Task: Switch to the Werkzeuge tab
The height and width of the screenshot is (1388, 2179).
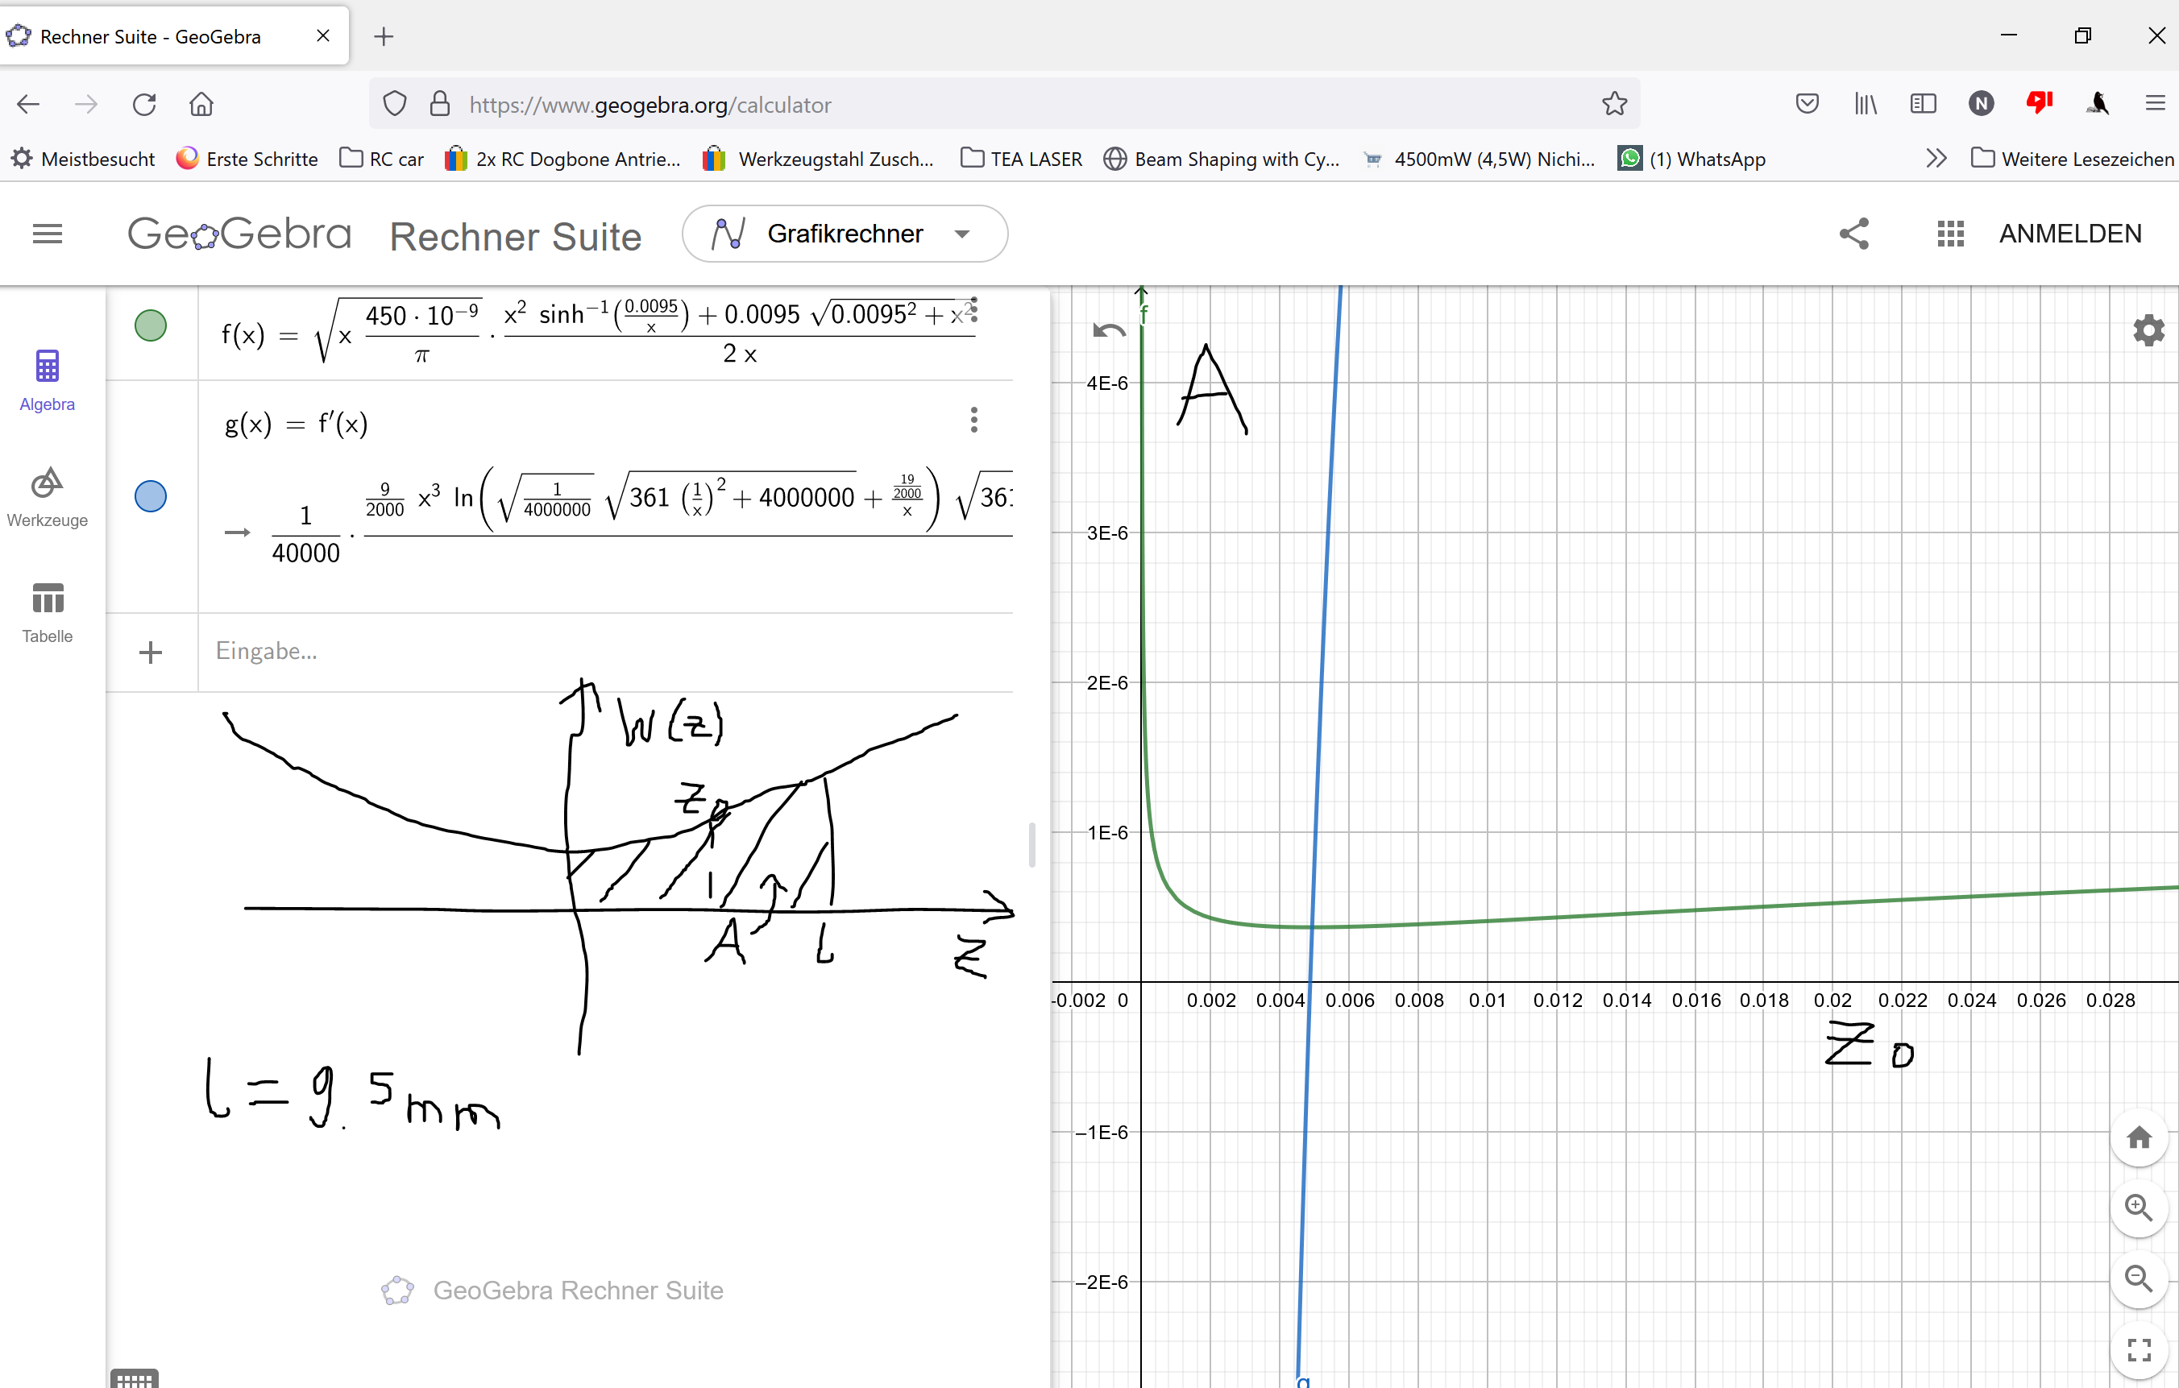Action: (x=47, y=497)
